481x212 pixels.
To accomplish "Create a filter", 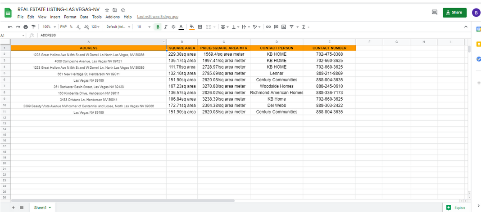I will [291, 27].
